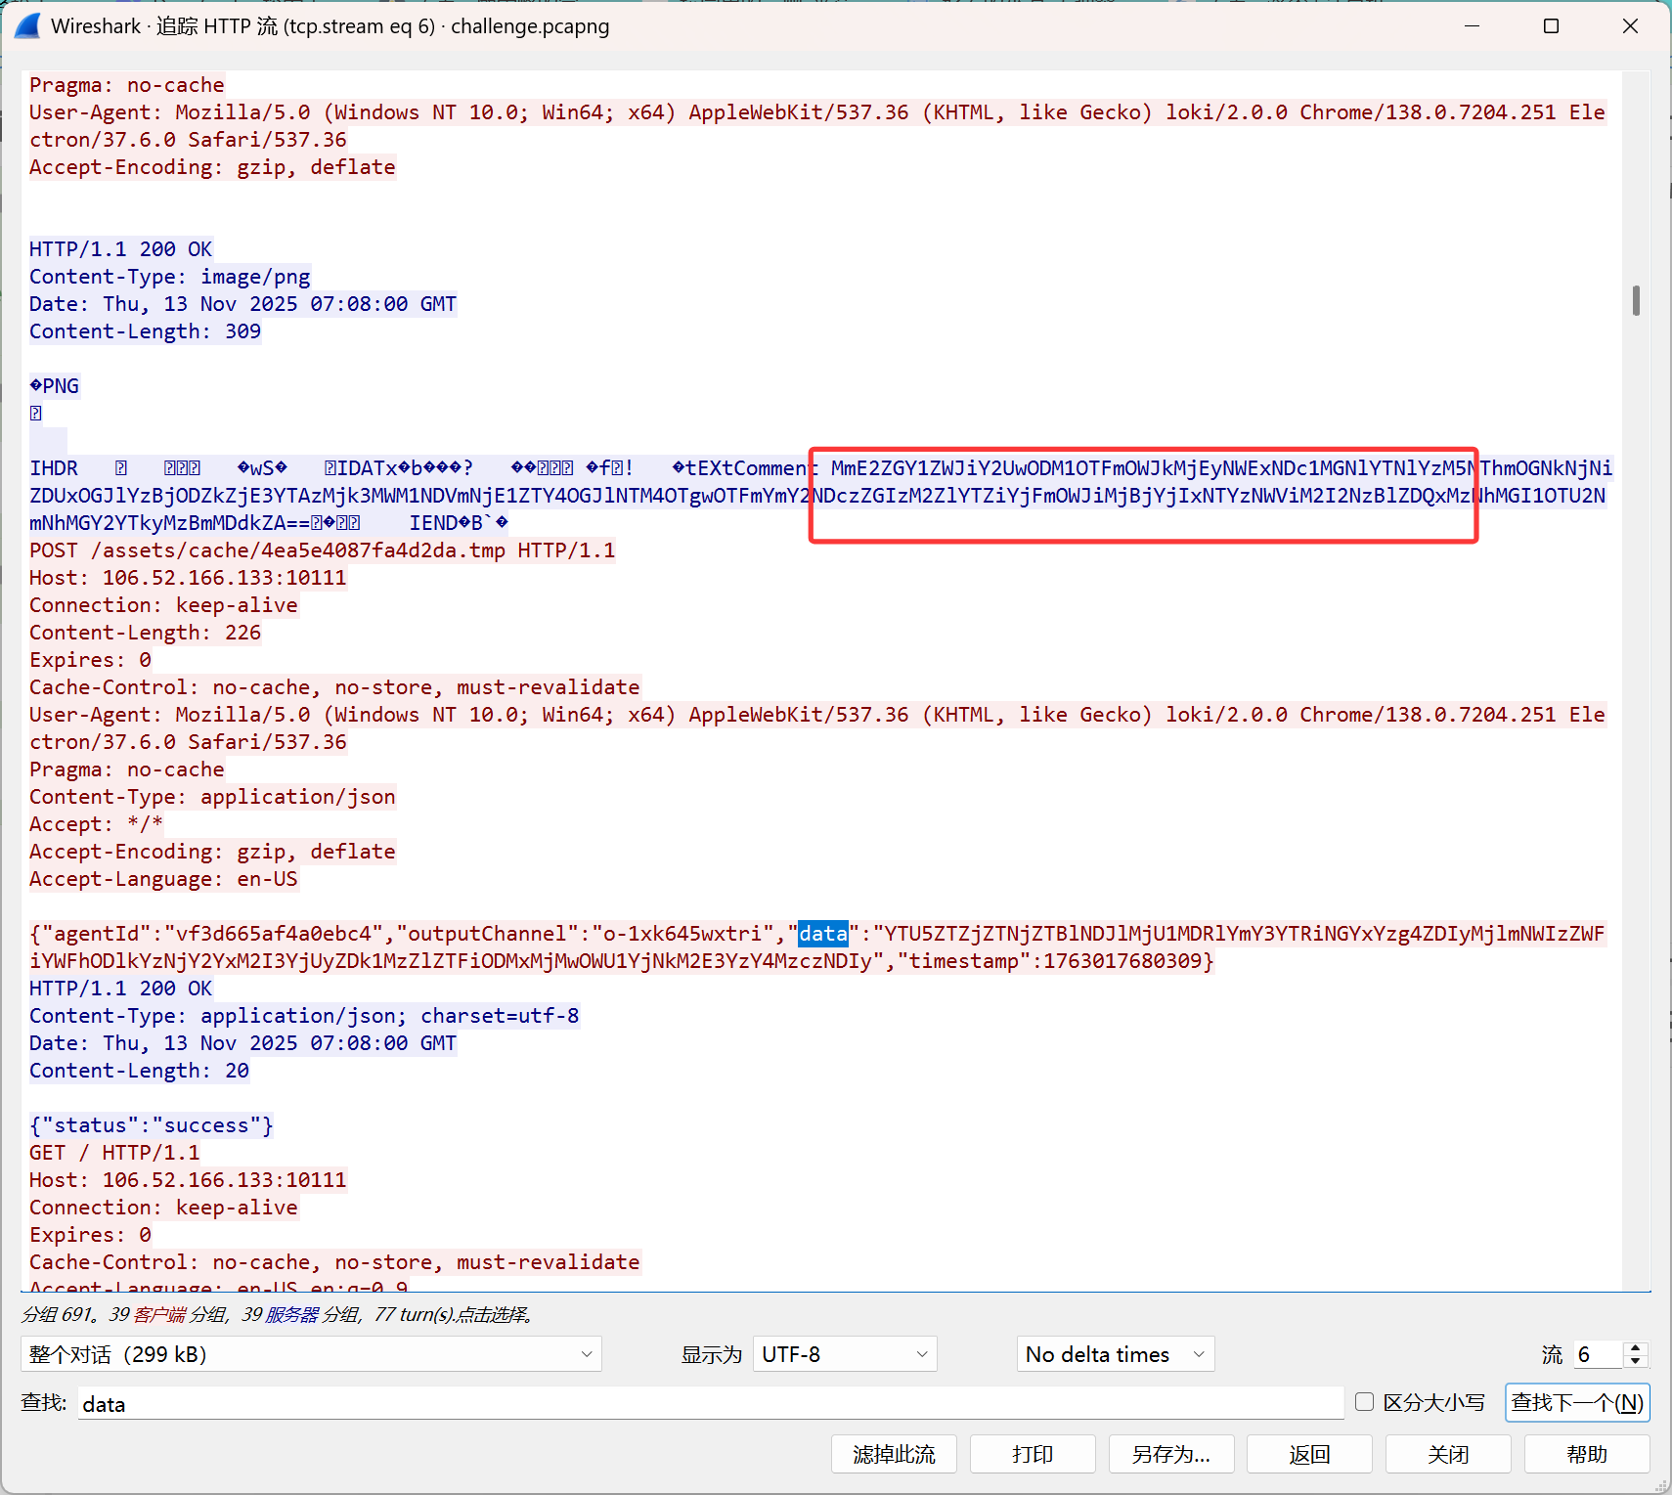Click the 分组 691 packet summary status text
This screenshot has width=1672, height=1495.
pos(277,1314)
